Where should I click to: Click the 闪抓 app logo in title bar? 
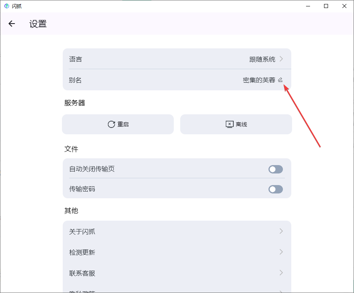(6, 6)
